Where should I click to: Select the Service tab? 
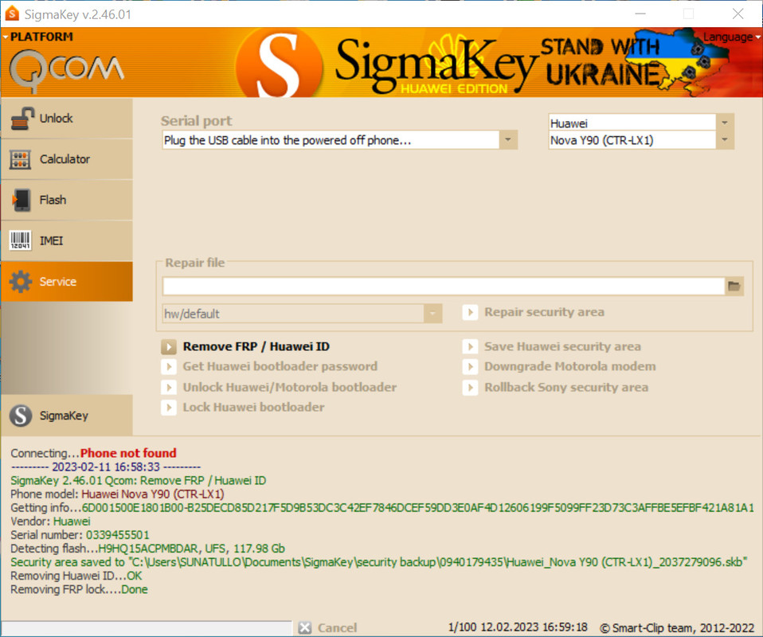[x=67, y=282]
